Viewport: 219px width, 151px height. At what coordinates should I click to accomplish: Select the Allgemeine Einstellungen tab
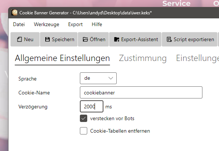click(62, 58)
